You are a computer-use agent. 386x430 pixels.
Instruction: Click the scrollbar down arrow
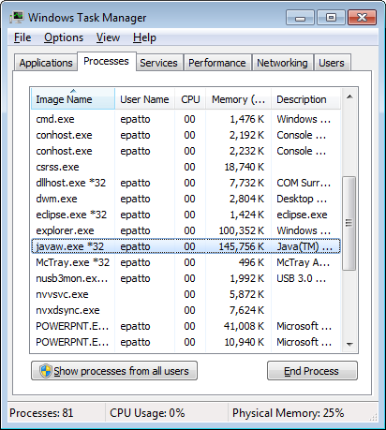[x=349, y=344]
